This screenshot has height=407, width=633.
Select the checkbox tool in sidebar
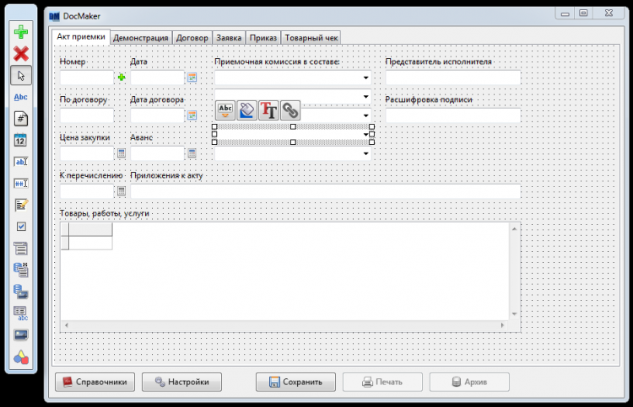click(21, 227)
